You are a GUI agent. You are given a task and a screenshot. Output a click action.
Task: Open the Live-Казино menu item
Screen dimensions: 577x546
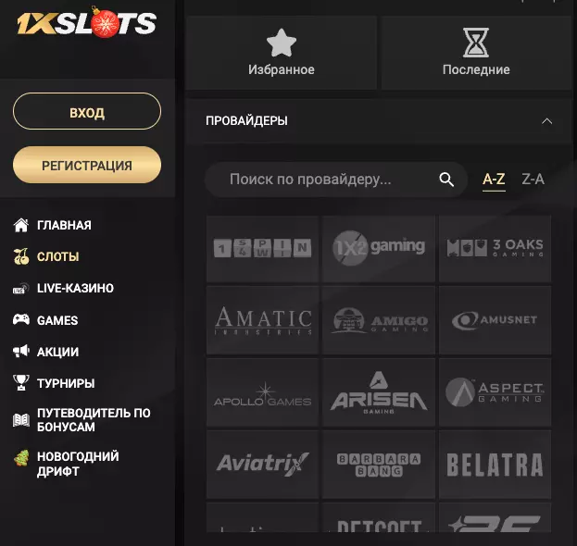tap(63, 288)
